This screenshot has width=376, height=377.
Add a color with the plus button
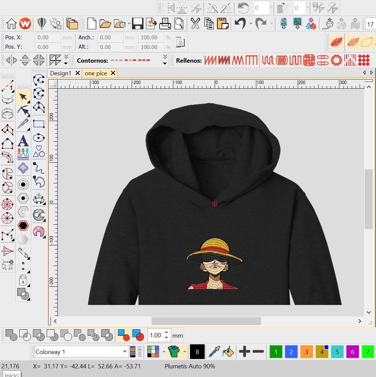click(244, 352)
